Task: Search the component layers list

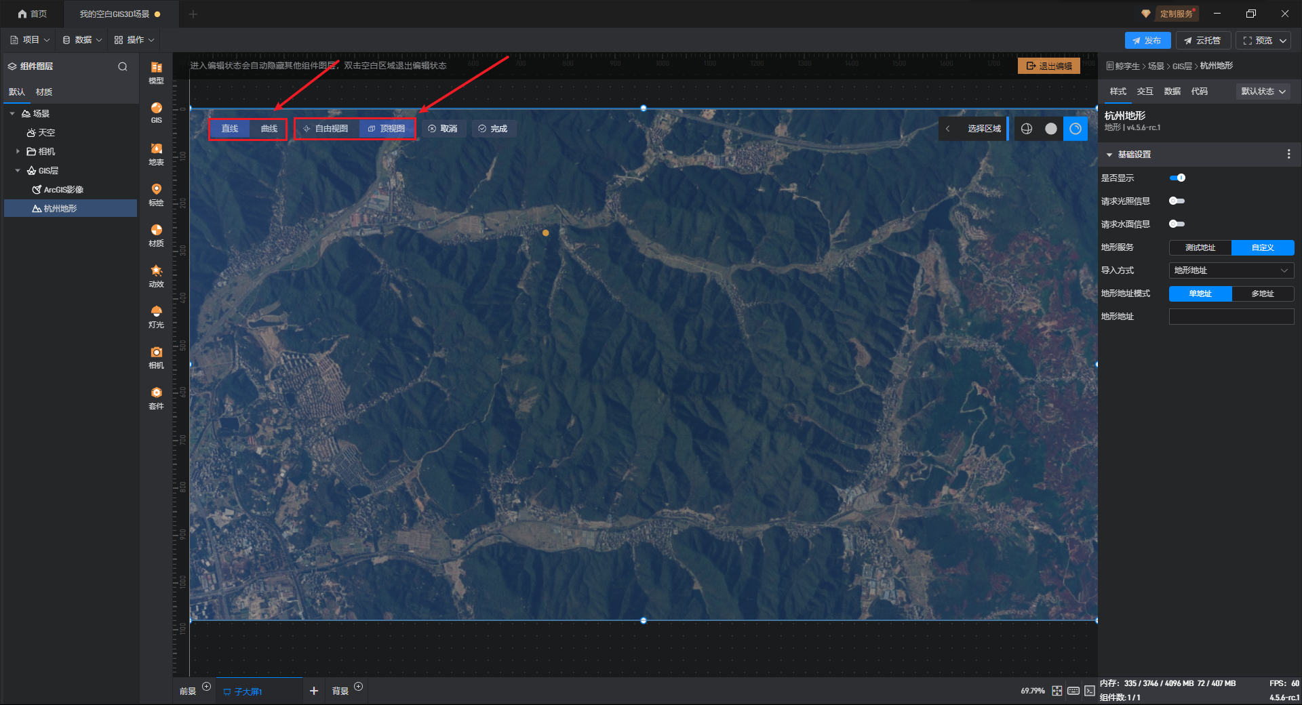Action: tap(123, 66)
